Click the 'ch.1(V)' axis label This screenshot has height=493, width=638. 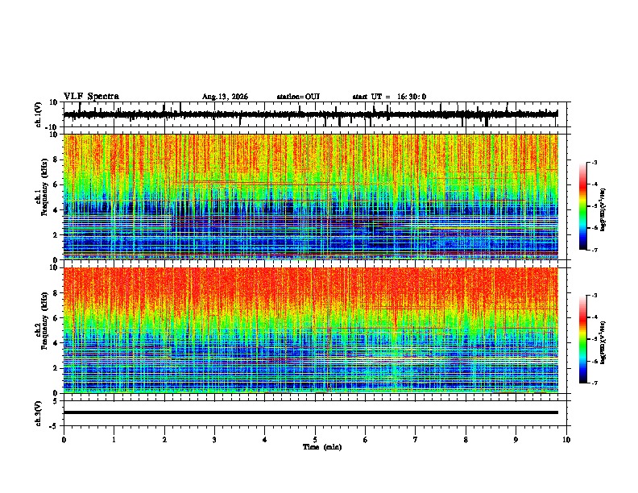39,114
